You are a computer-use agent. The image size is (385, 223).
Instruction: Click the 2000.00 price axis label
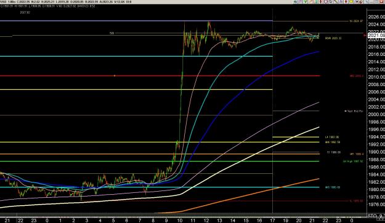(x=376, y=114)
